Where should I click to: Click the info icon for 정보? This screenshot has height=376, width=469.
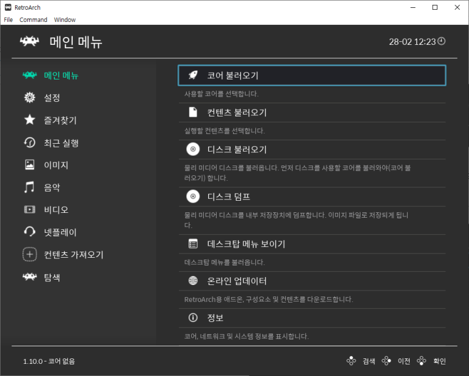tap(193, 317)
